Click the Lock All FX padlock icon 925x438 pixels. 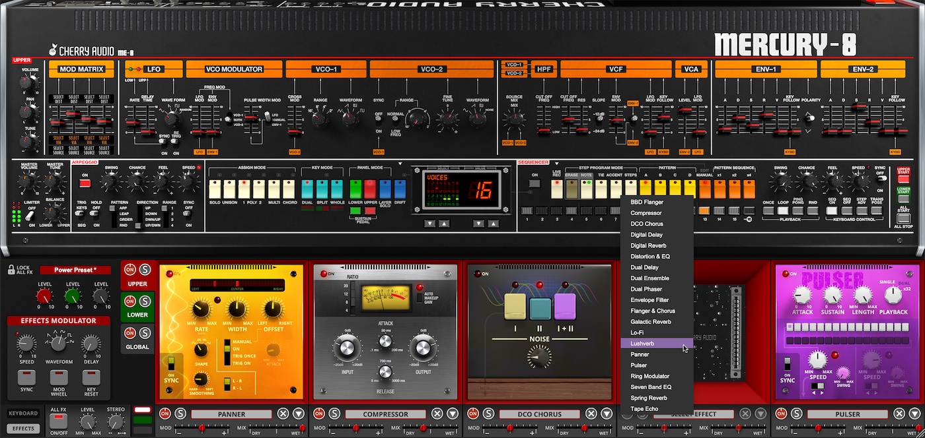tap(11, 270)
